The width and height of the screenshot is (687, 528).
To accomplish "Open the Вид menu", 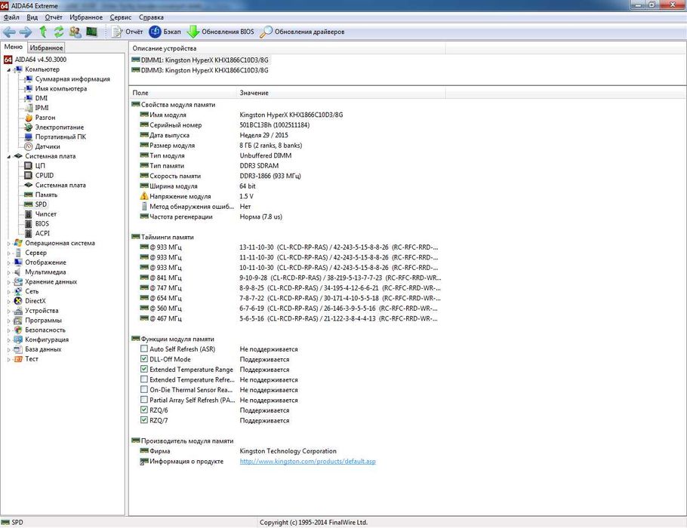I will click(32, 17).
